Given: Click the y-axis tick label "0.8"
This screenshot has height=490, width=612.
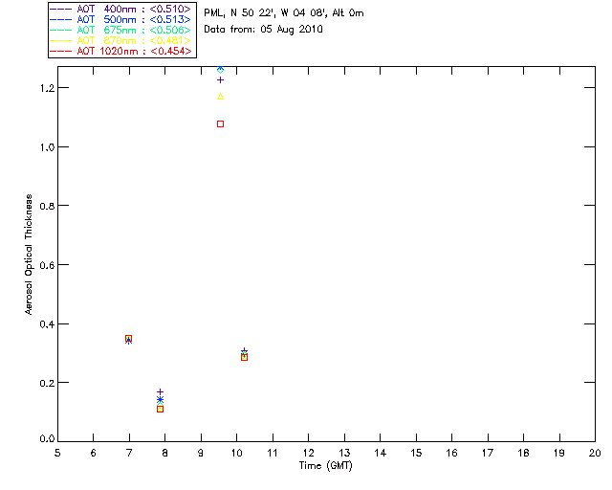Looking at the screenshot, I should pos(47,206).
